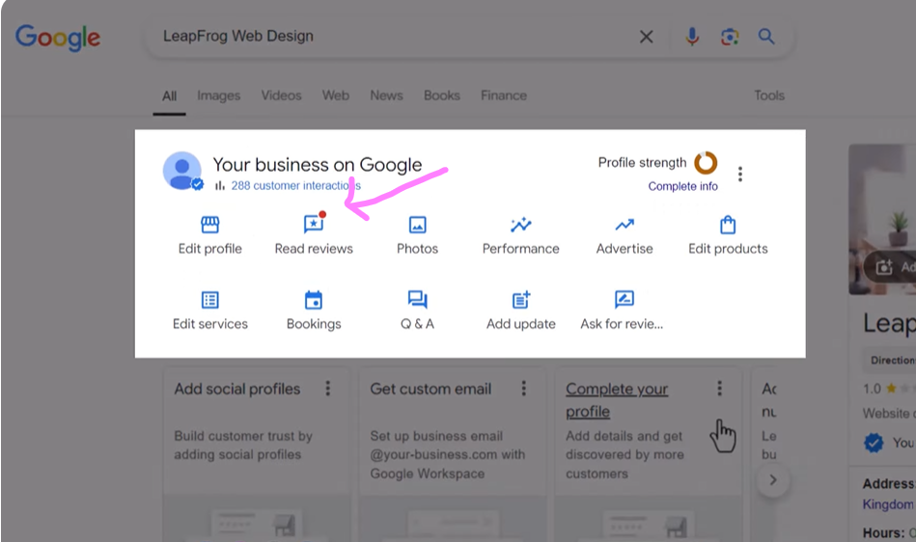
Task: Click the Google search input field
Action: 386,37
